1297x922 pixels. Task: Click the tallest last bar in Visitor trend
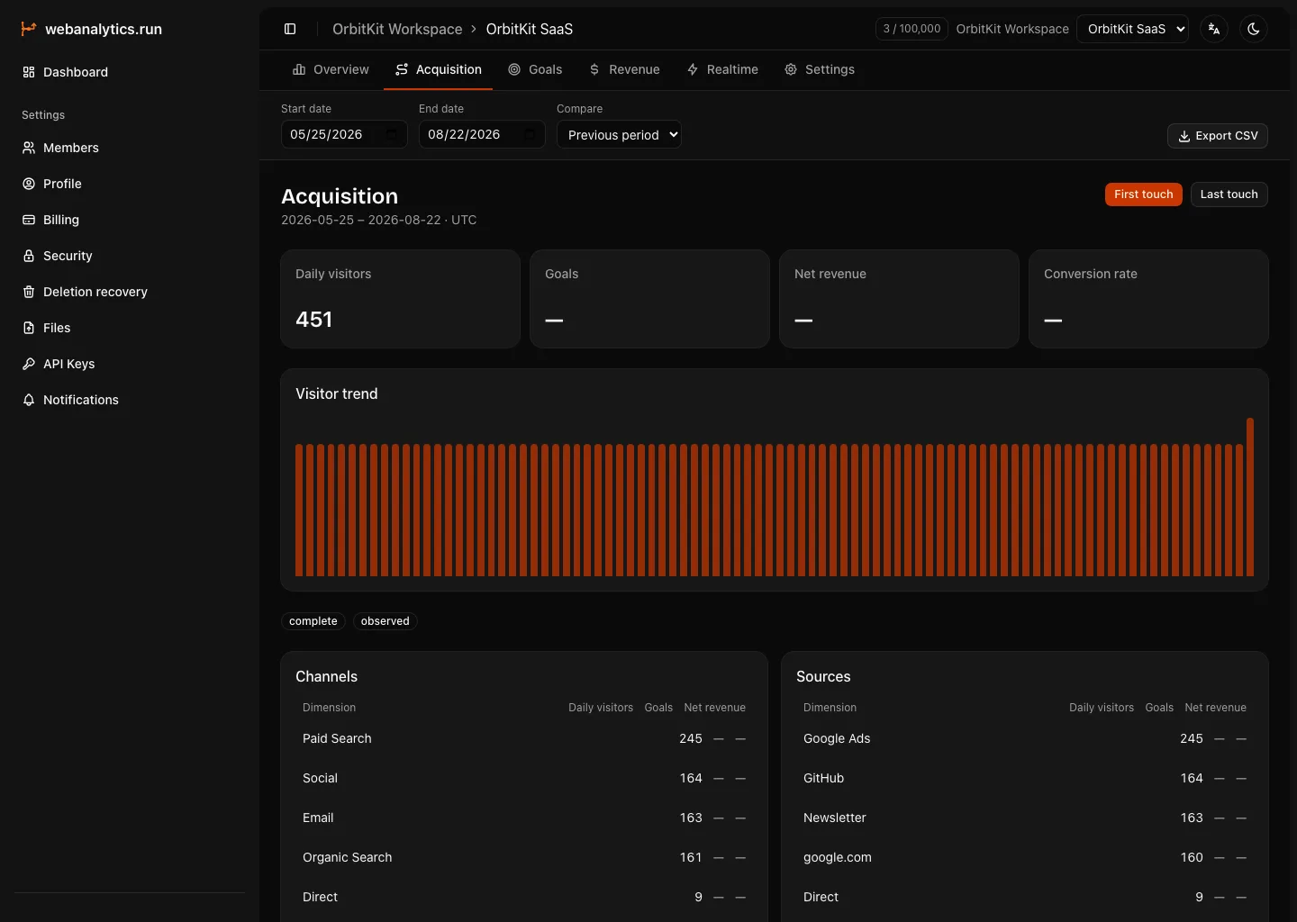[1250, 497]
